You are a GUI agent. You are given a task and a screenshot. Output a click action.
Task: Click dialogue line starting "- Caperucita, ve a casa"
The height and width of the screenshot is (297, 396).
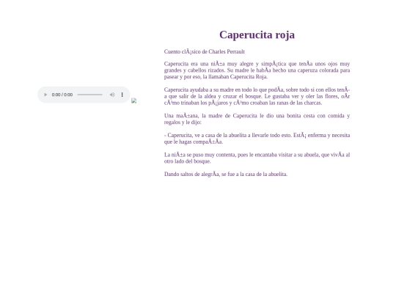tap(257, 139)
